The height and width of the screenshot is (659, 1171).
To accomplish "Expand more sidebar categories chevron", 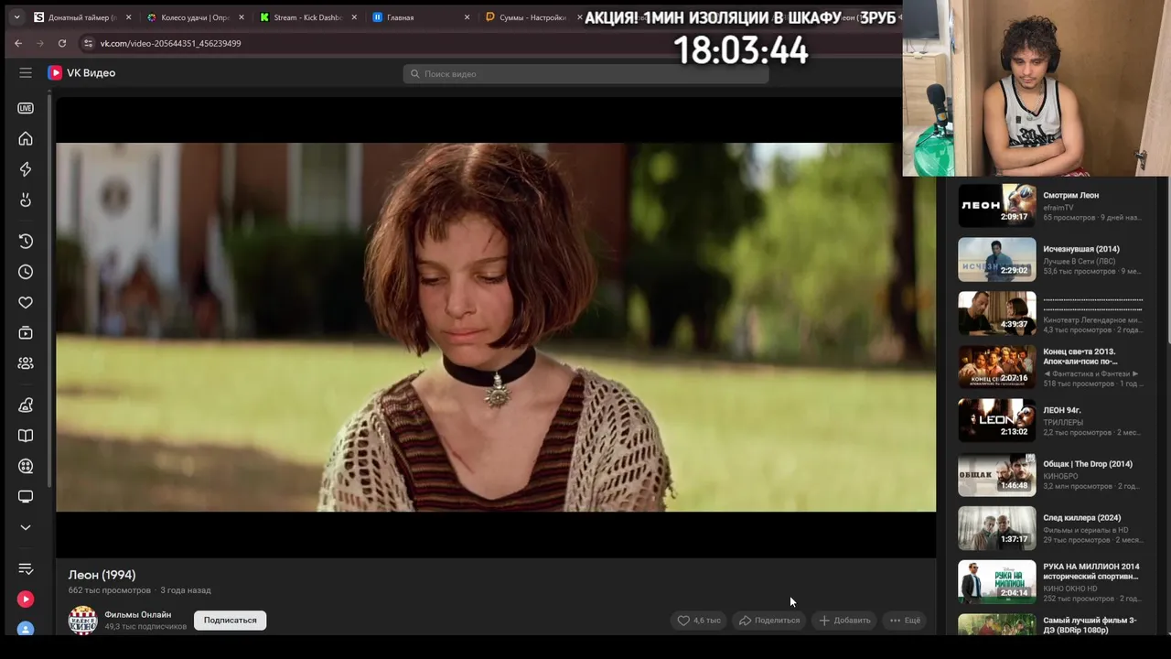I will pos(26,527).
